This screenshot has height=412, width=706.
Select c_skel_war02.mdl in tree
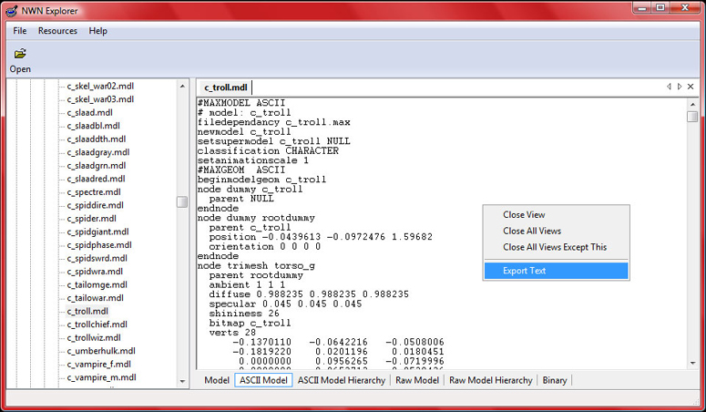pyautogui.click(x=100, y=86)
